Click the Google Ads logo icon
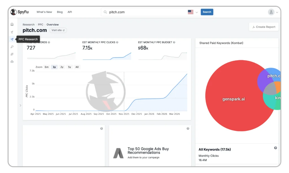 [118, 153]
